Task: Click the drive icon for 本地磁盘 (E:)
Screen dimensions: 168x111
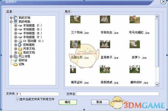Action: point(20,33)
